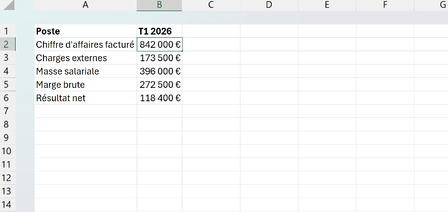Select row 8 header
The image size is (448, 212).
[8, 125]
